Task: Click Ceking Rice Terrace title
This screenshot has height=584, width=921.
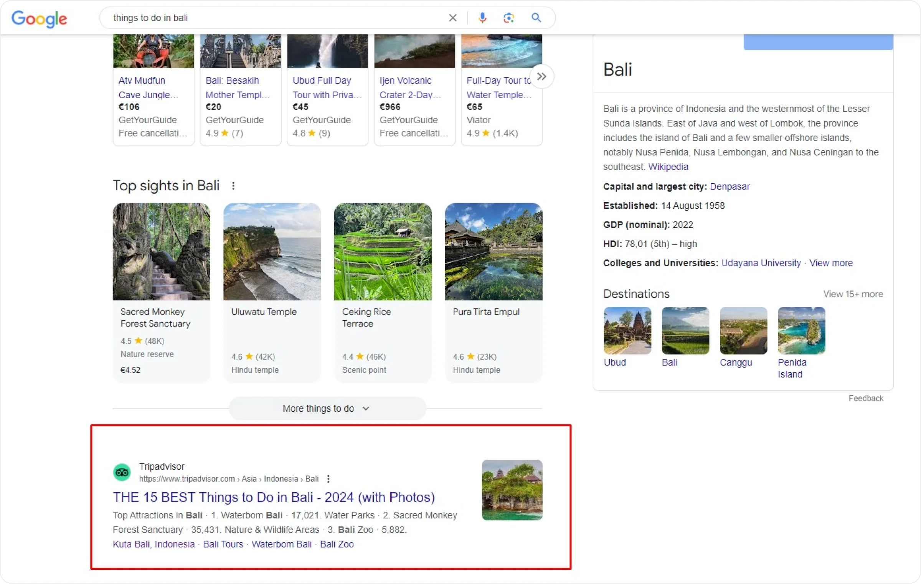Action: (366, 318)
